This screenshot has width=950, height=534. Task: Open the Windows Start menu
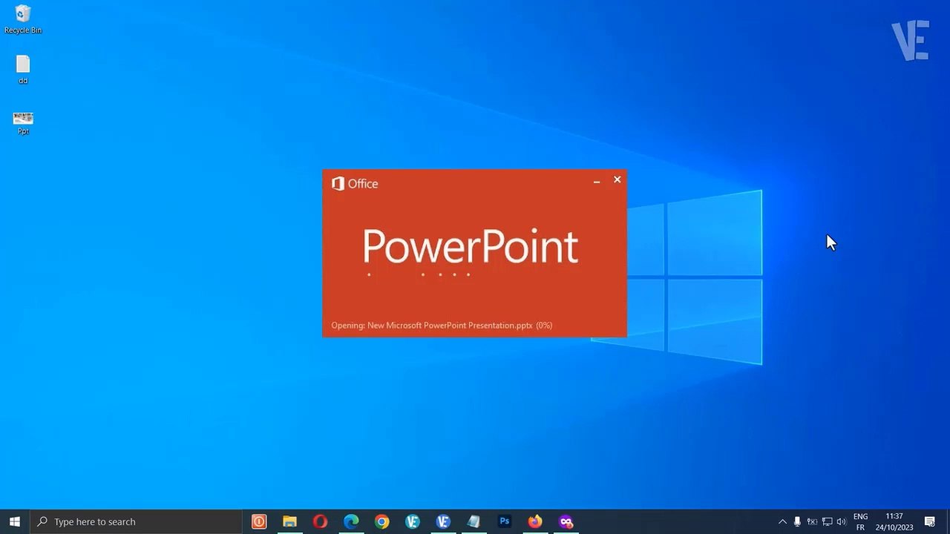coord(14,521)
